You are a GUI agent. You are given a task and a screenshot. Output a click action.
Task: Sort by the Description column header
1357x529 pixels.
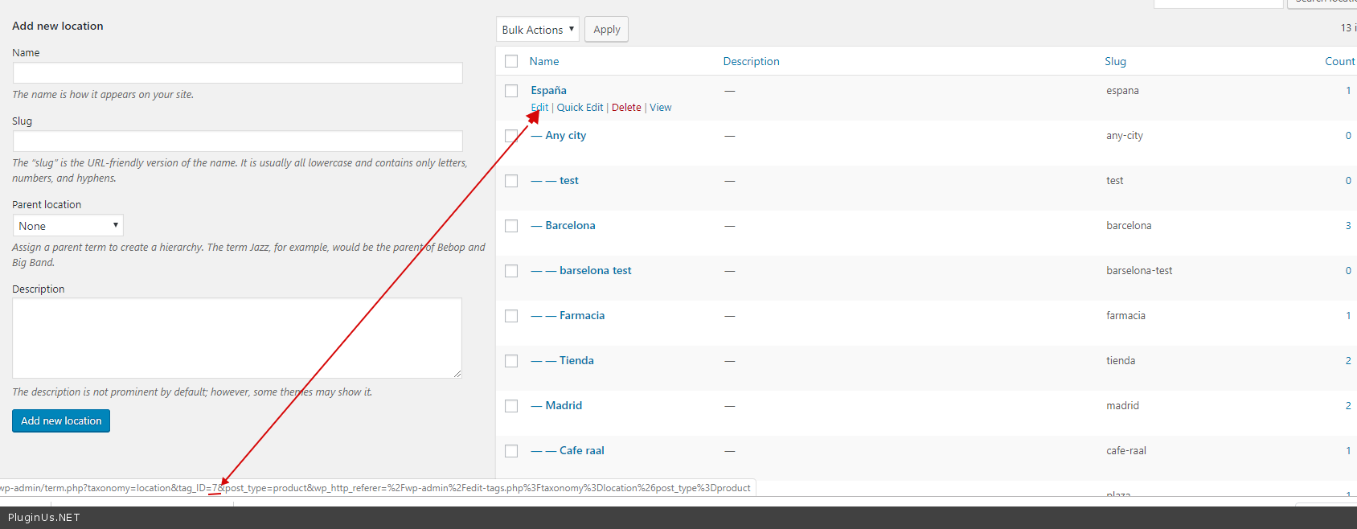[751, 61]
